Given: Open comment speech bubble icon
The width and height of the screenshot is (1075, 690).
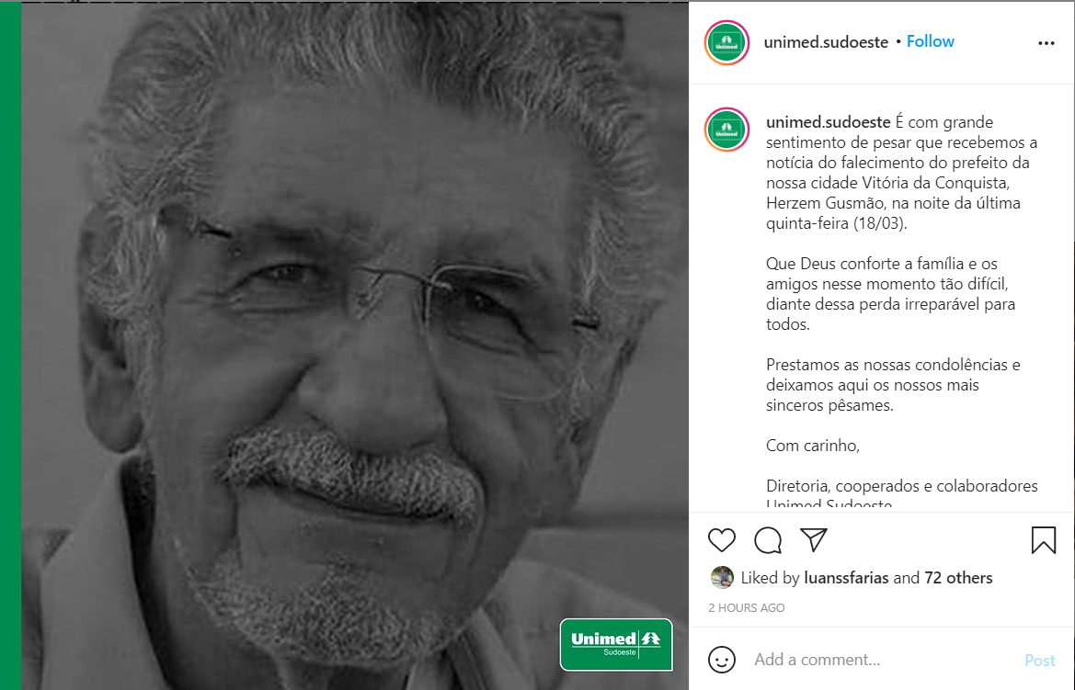Looking at the screenshot, I should pyautogui.click(x=768, y=540).
